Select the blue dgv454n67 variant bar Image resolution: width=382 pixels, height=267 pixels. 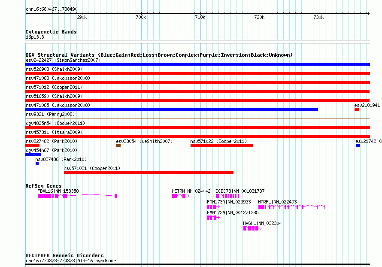pyautogui.click(x=33, y=155)
